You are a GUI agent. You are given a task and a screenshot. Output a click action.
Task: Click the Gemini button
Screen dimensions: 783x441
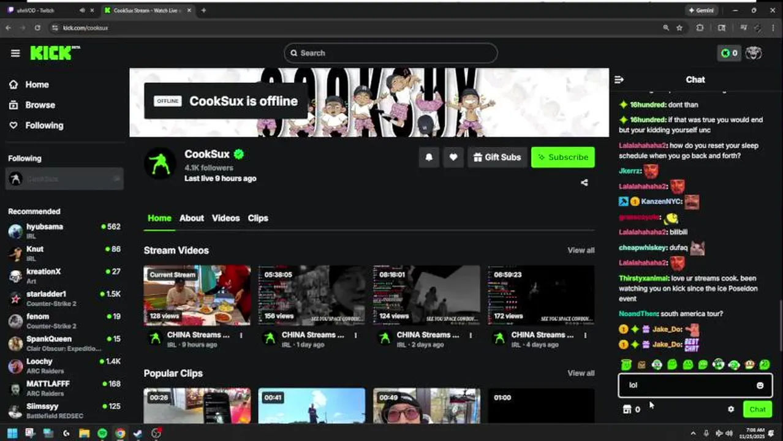702,10
